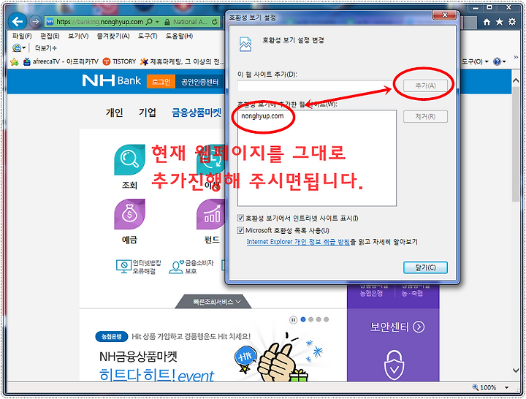Expand the command bar overflow chevron
The height and width of the screenshot is (399, 526).
516,58
